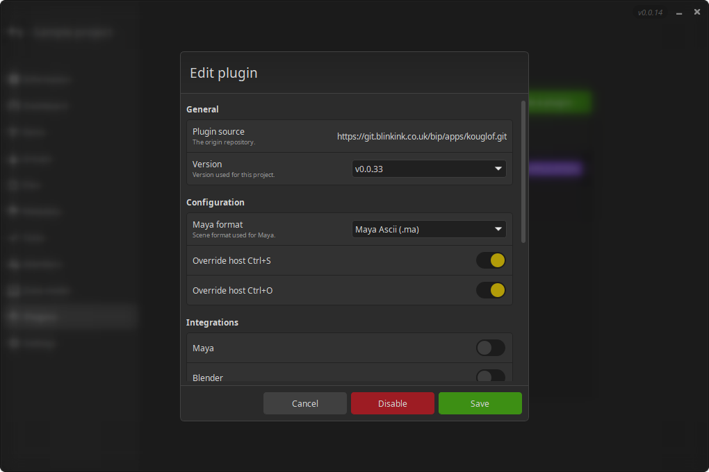Click the Version dropdown arrow icon
Image resolution: width=709 pixels, height=472 pixels.
pos(498,169)
